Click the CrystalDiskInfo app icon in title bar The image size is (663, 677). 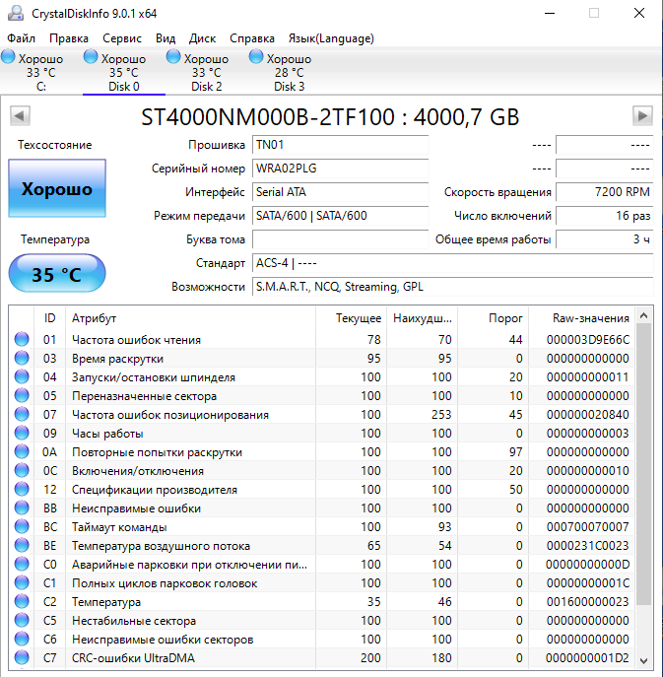(x=16, y=14)
